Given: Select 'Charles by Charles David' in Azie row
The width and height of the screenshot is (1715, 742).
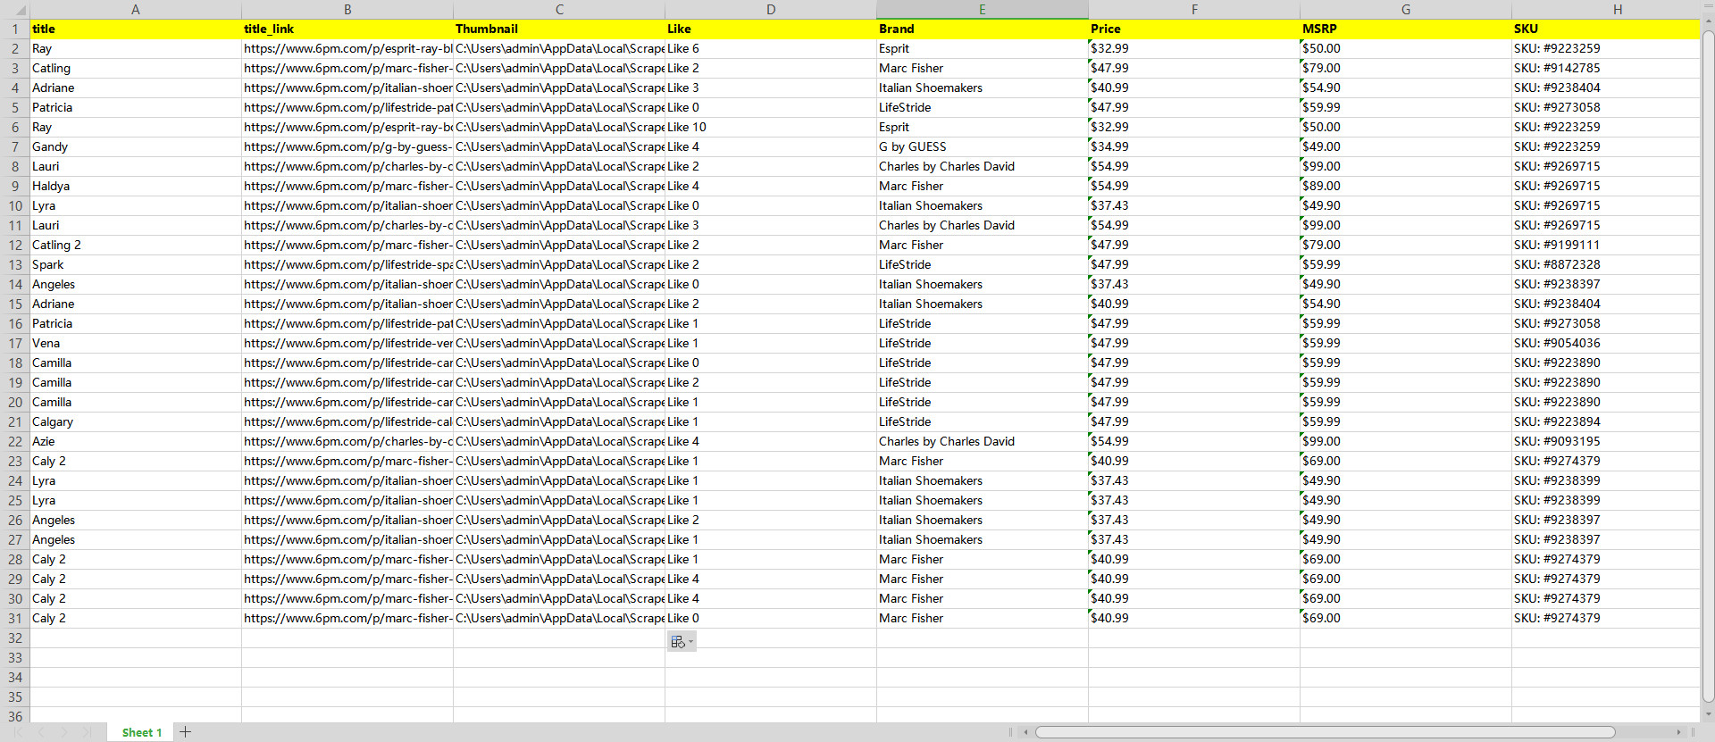Looking at the screenshot, I should pyautogui.click(x=983, y=441).
